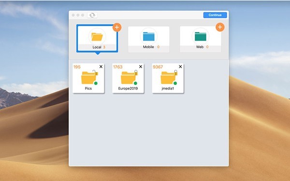
Task: Toggle the padlock on the jmedia1 folder
Action: (x=176, y=72)
